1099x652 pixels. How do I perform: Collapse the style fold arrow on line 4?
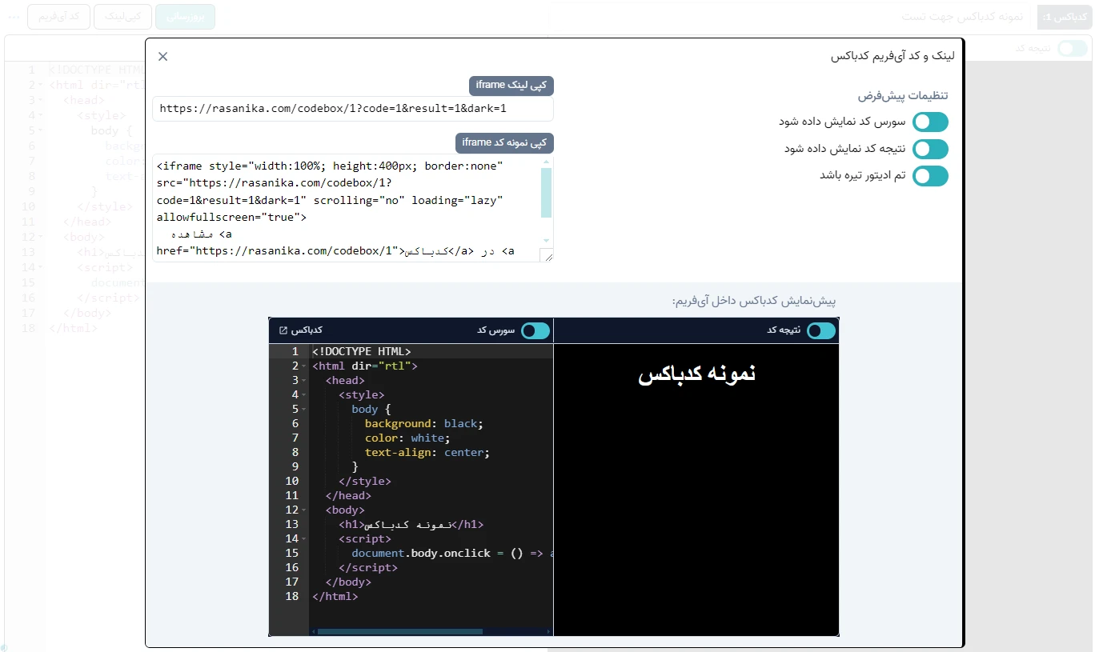pos(304,395)
